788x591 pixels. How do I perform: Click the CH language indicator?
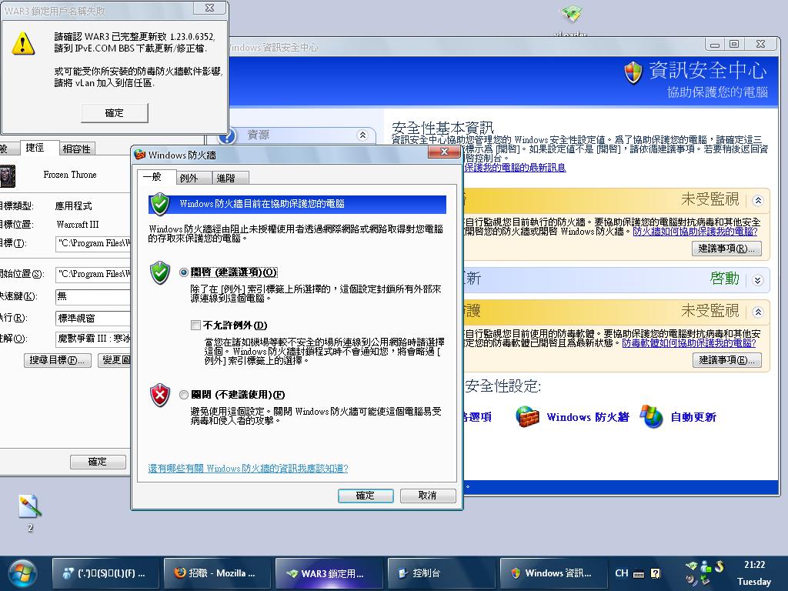[x=622, y=573]
